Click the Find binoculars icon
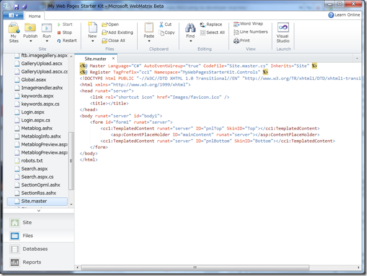 [190, 28]
